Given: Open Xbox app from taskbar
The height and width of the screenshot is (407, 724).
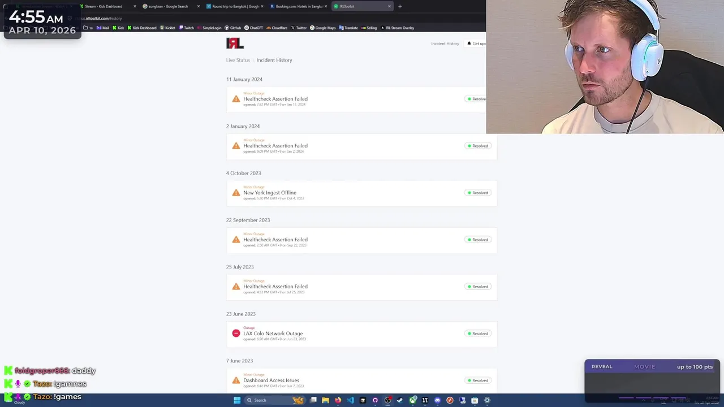Looking at the screenshot, I should coord(413,400).
